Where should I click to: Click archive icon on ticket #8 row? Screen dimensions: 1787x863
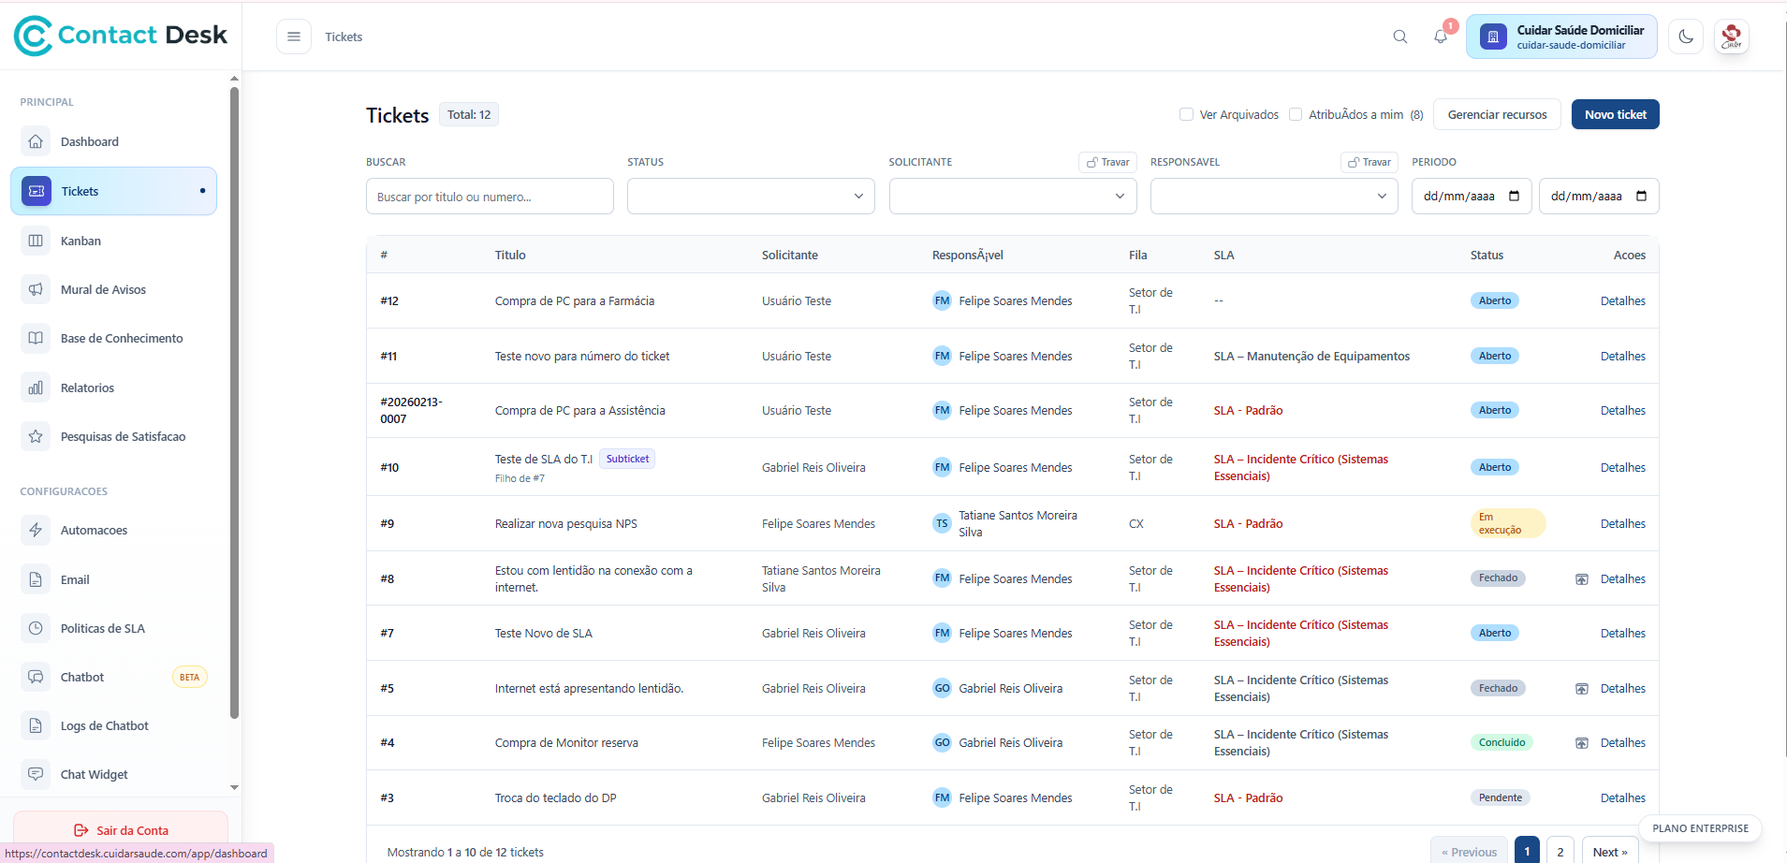click(x=1581, y=579)
